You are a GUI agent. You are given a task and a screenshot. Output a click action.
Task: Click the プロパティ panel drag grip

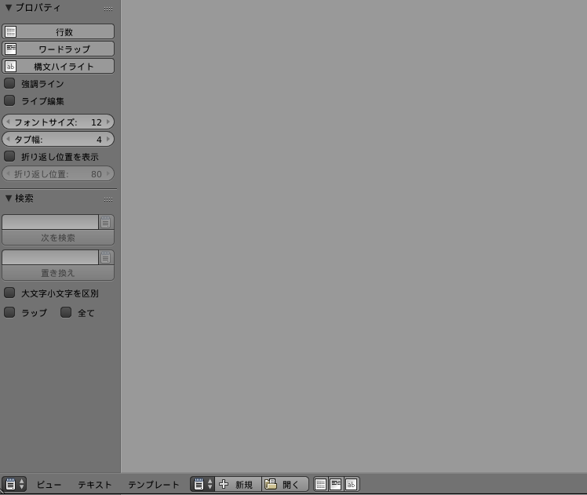coord(108,9)
